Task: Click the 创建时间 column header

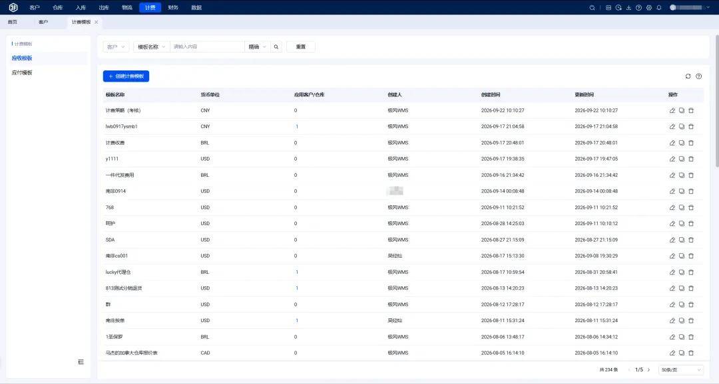Action: pyautogui.click(x=491, y=95)
